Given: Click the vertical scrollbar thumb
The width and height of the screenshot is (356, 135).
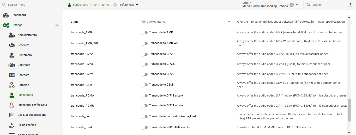Looking at the screenshot, I should 349,110.
